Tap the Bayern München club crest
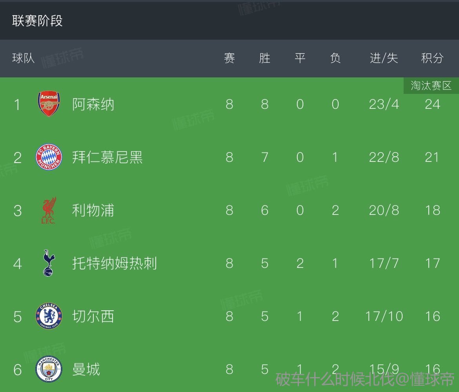This screenshot has width=459, height=392. click(49, 157)
